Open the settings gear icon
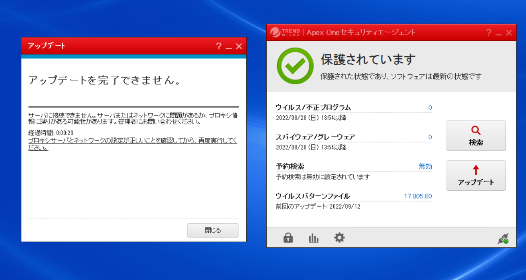 click(x=339, y=237)
